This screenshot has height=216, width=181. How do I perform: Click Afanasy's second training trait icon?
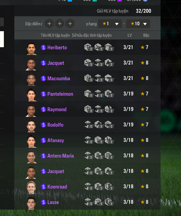coord(99,140)
